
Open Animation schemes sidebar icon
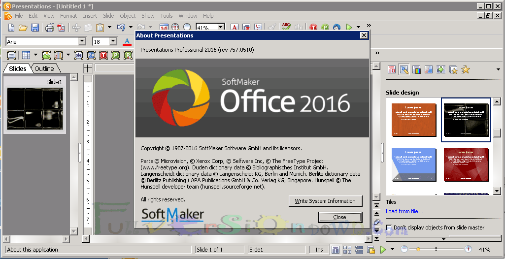pyautogui.click(x=453, y=69)
